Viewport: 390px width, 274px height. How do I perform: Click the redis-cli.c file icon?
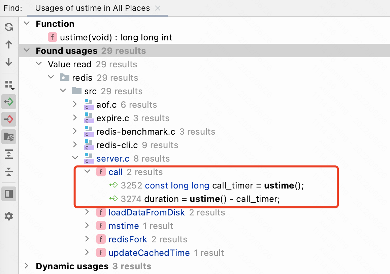tap(89, 145)
